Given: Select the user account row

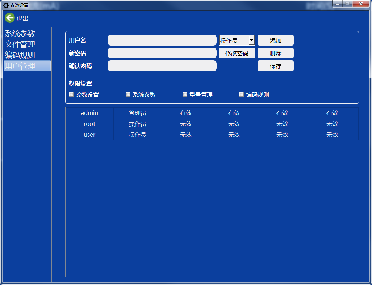Looking at the screenshot, I should [212, 135].
